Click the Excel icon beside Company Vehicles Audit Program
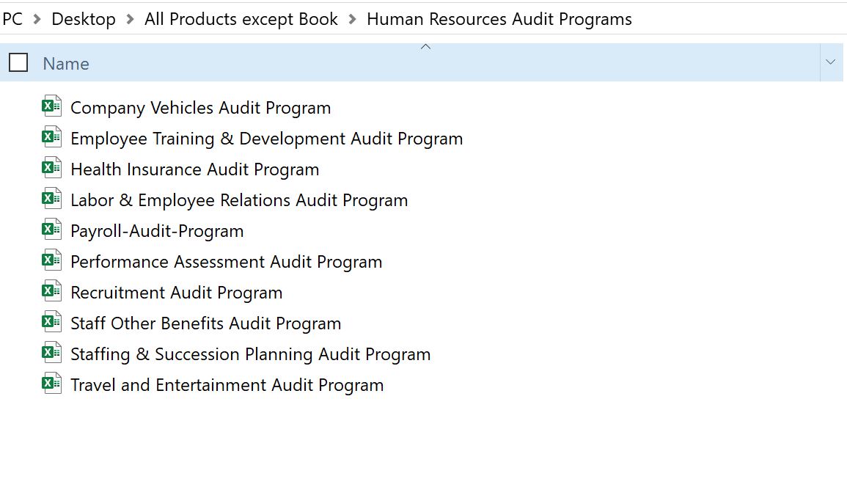 51,107
